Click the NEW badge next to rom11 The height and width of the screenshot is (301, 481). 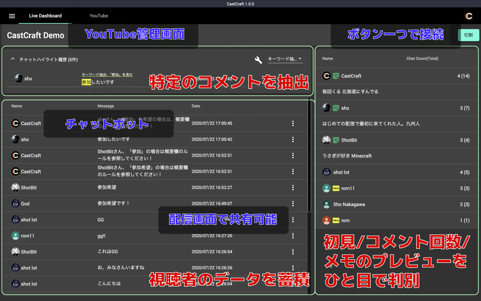[x=335, y=188]
